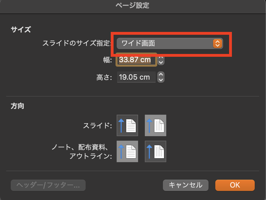The width and height of the screenshot is (266, 200).
Task: Decrease the 幅 width value with down arrow
Action: pos(161,62)
